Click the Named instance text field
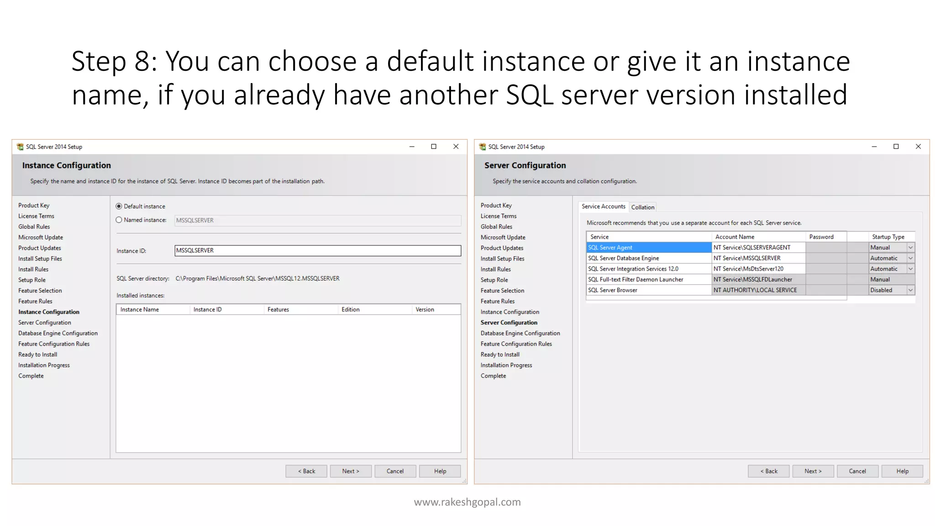Image resolution: width=935 pixels, height=526 pixels. pos(318,220)
